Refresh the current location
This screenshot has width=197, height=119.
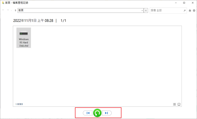[146, 11]
